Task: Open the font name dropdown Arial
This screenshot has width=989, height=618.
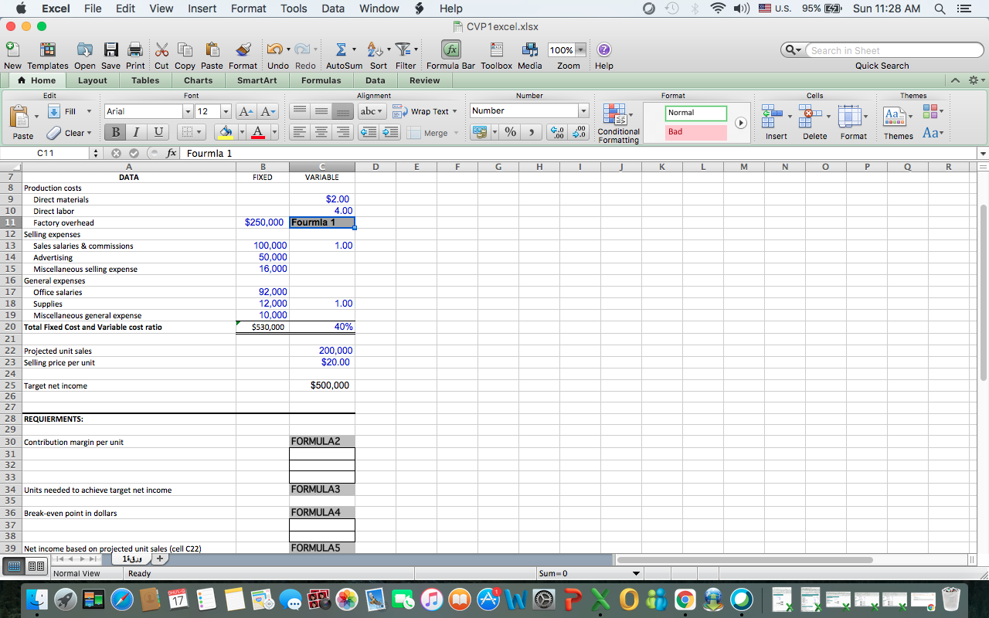Action: click(x=188, y=111)
